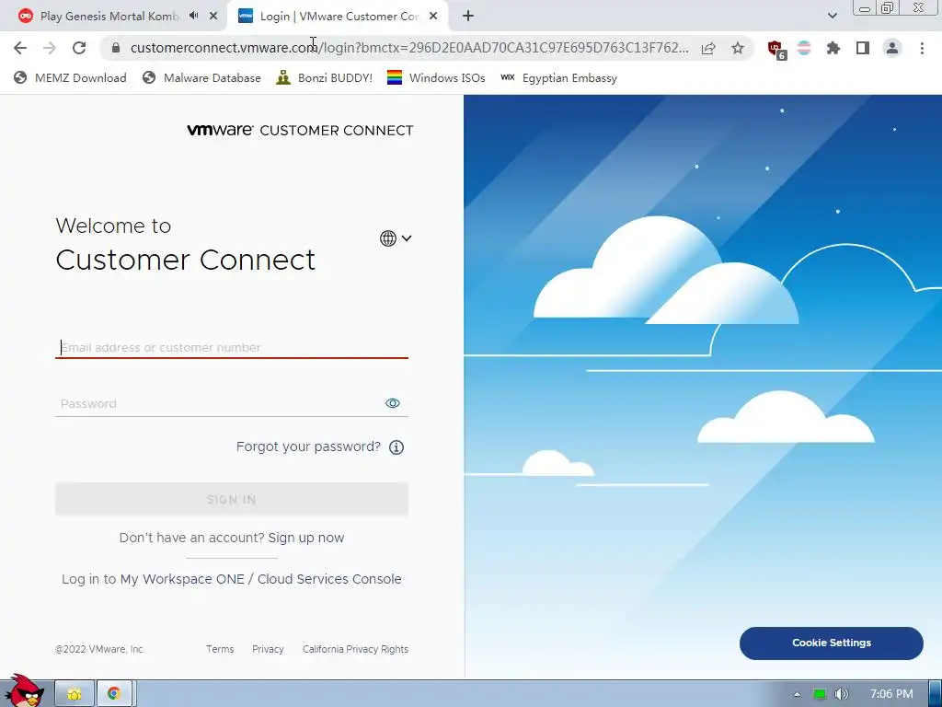Click the 7:06 PM clock
The image size is (942, 707).
[x=890, y=694]
